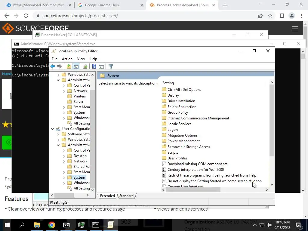Expand the selected System folder arrow
Viewport: 308px width, 231px height.
pos(64,177)
